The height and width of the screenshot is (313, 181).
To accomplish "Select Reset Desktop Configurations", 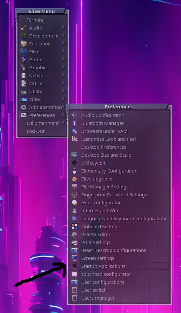I will 119,250.
